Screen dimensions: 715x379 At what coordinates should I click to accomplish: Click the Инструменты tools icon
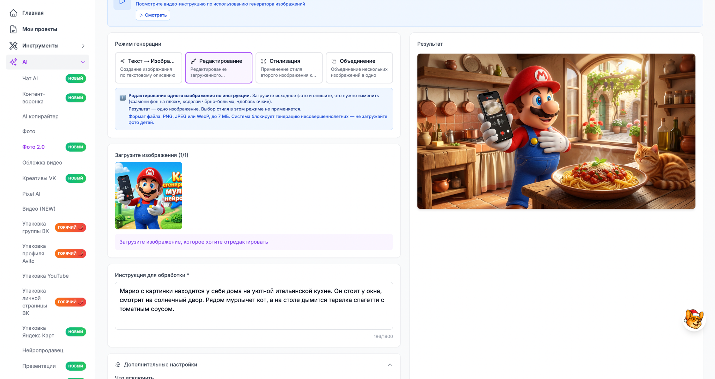[13, 46]
